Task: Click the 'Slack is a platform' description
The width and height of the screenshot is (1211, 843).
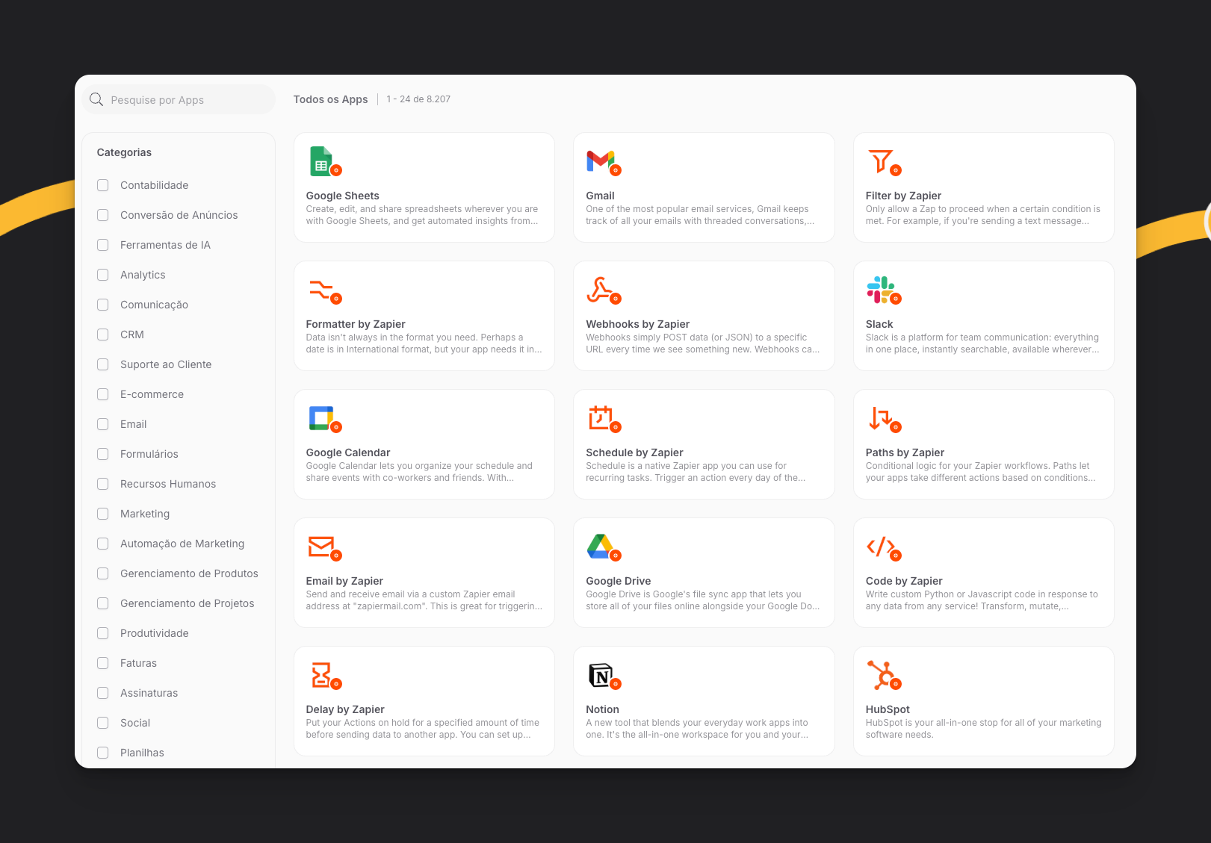Action: click(982, 343)
